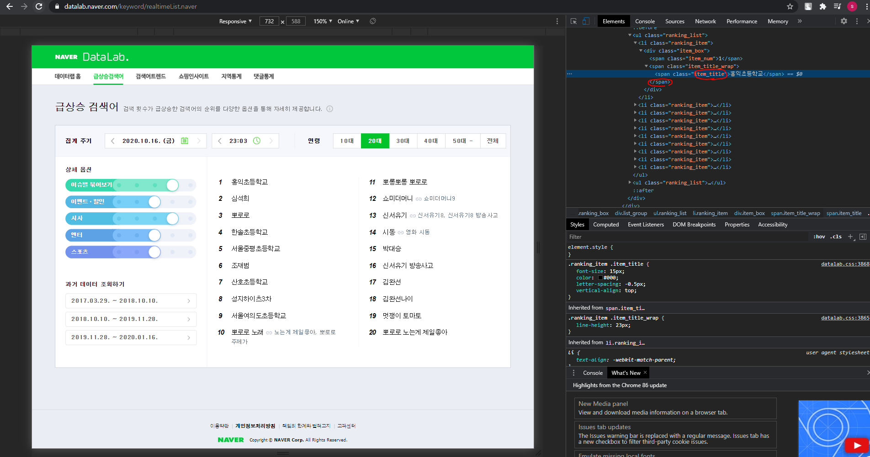This screenshot has width=870, height=457.
Task: Go to 검색어트렌드 menu
Action: 151,76
